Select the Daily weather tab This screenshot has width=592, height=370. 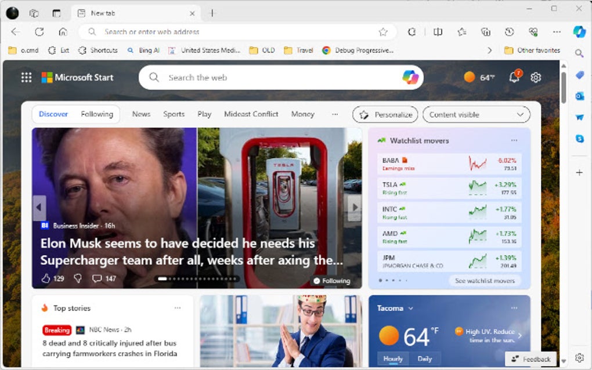pos(425,358)
